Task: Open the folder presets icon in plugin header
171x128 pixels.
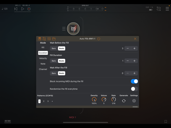Action: 54,39
